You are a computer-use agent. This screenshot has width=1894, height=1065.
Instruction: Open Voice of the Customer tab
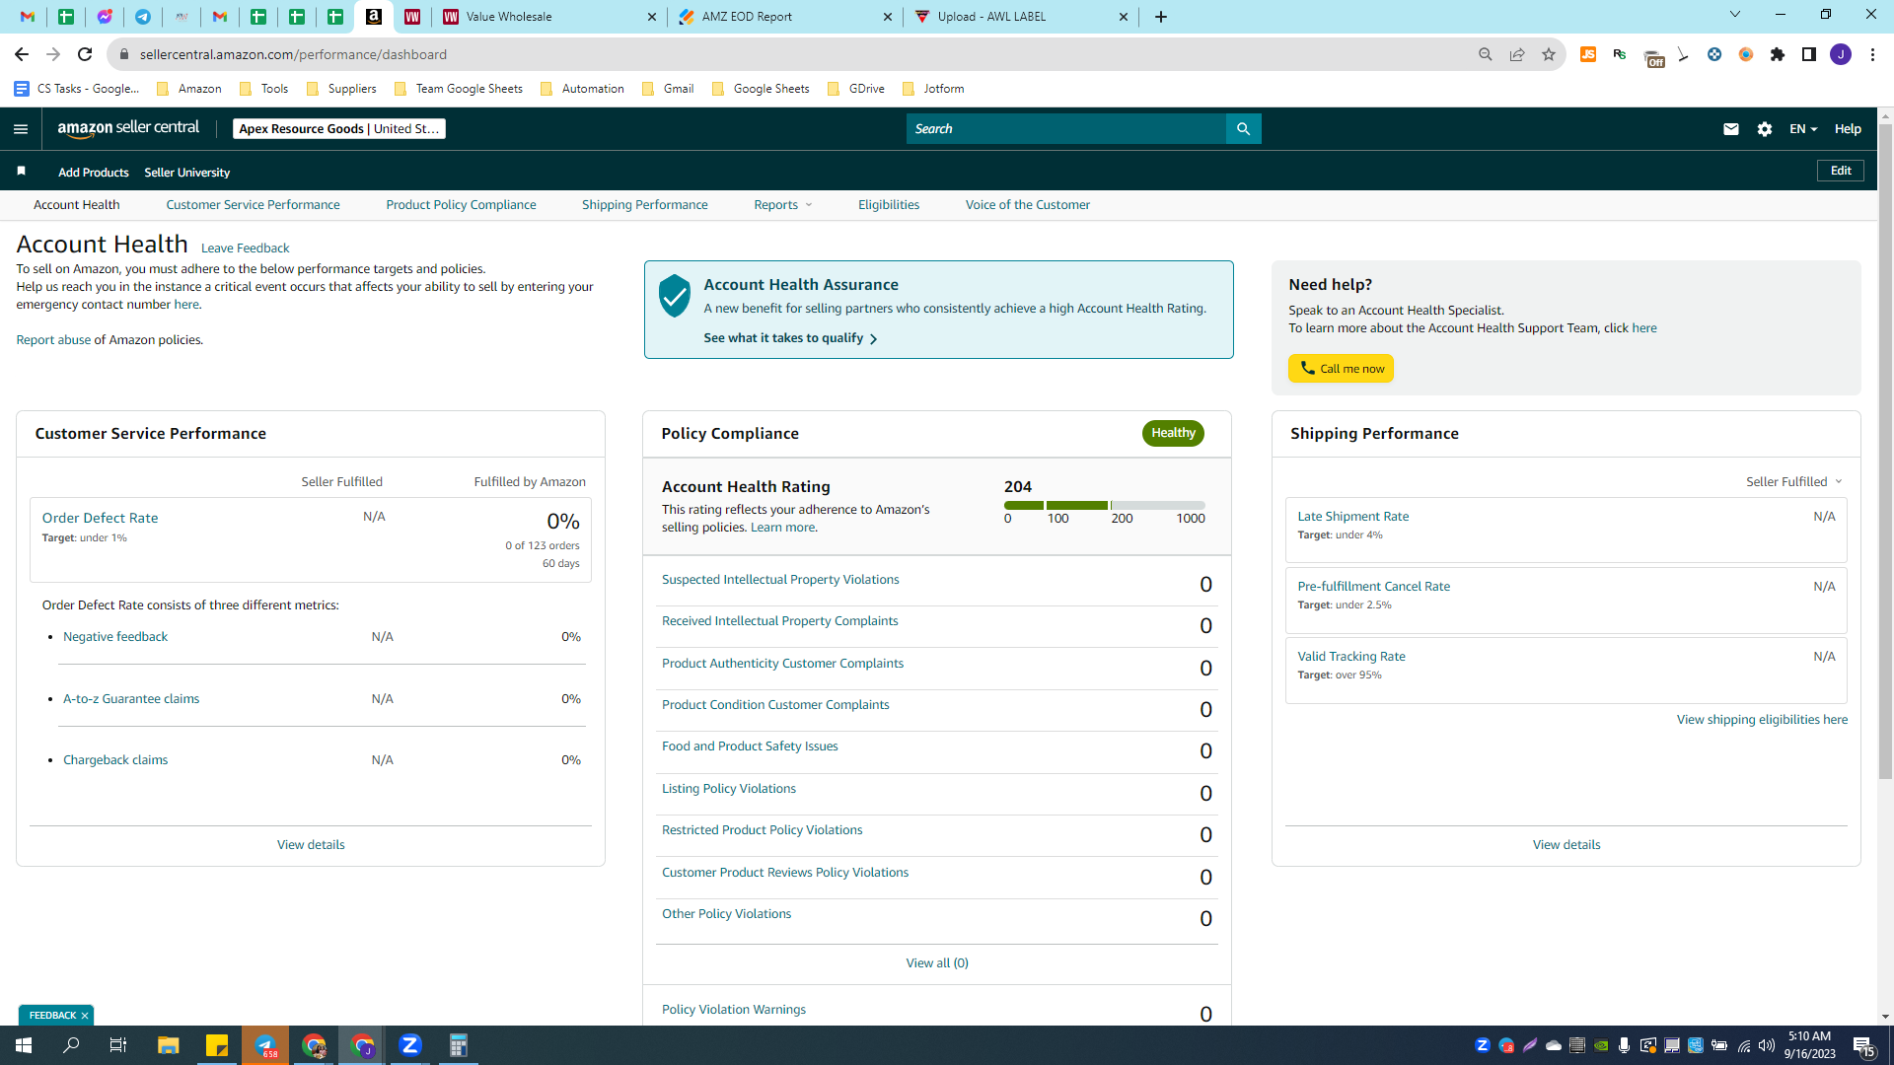coord(1028,204)
